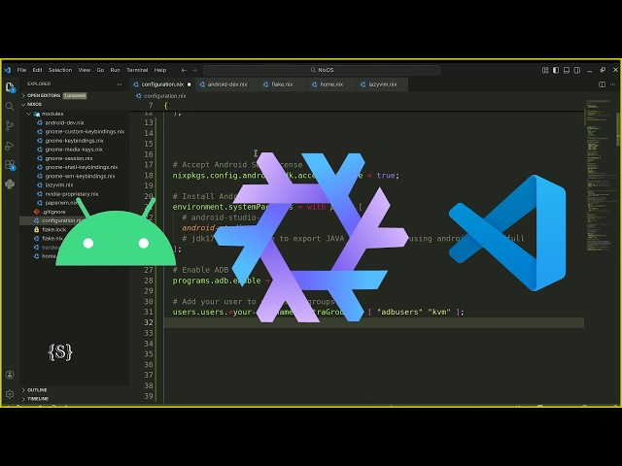Switch to the configuration.nix tab
622x466 pixels.
162,84
